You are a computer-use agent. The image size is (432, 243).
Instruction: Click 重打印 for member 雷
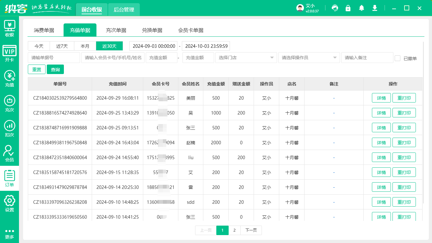(x=404, y=187)
